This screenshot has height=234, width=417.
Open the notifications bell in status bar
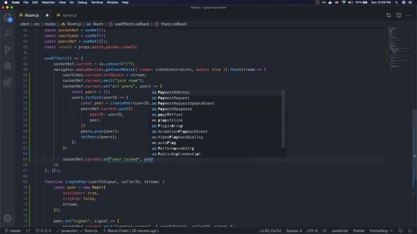point(410,231)
